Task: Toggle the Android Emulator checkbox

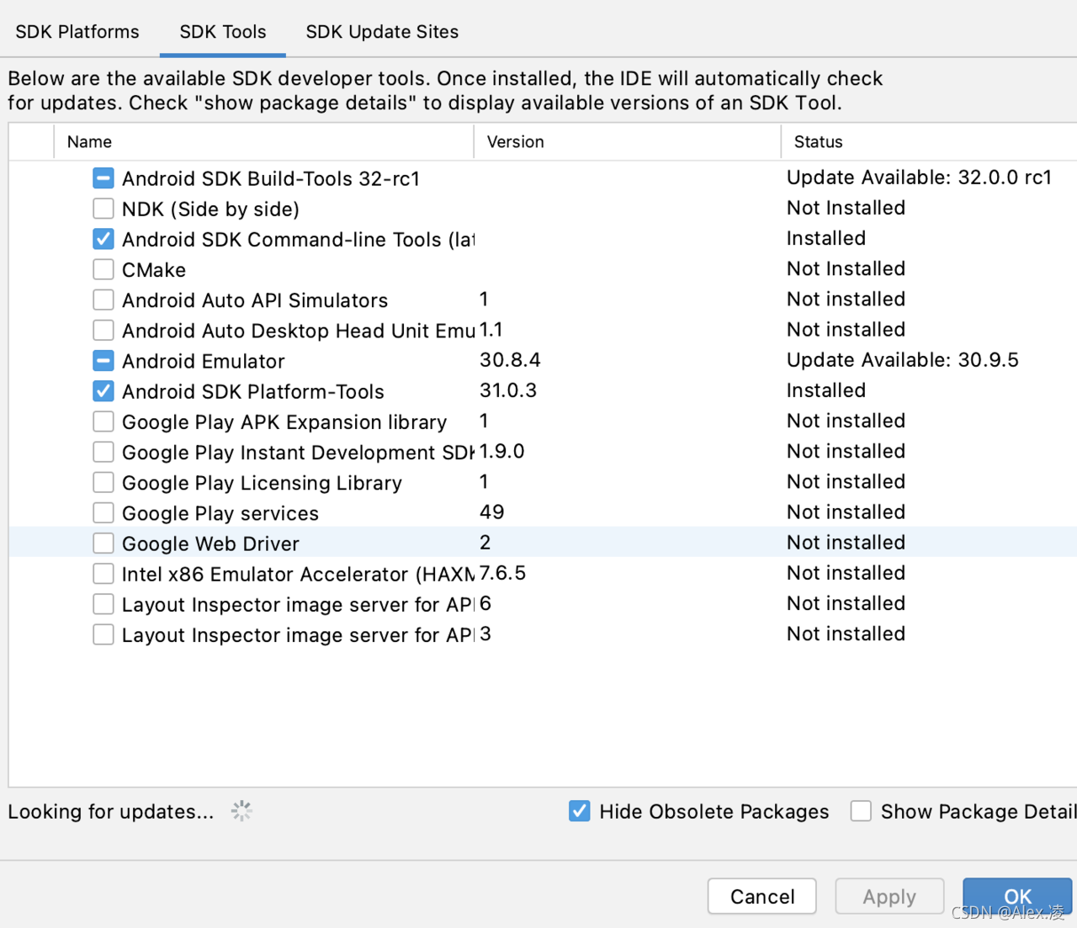Action: tap(103, 361)
